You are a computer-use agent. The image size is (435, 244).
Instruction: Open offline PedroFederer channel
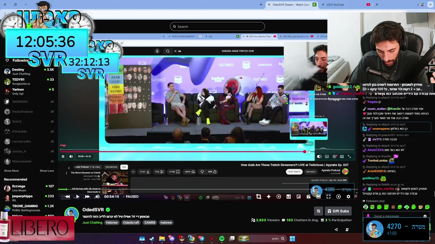coord(29,111)
